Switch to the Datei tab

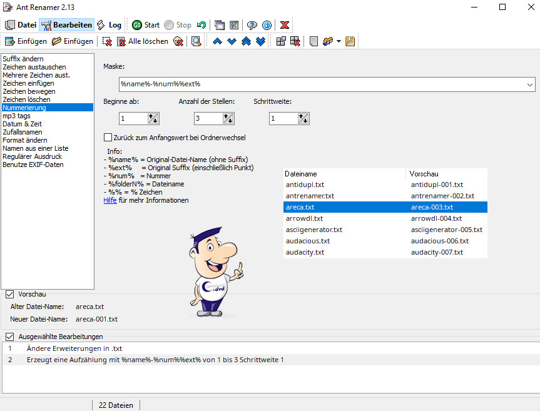tap(21, 25)
